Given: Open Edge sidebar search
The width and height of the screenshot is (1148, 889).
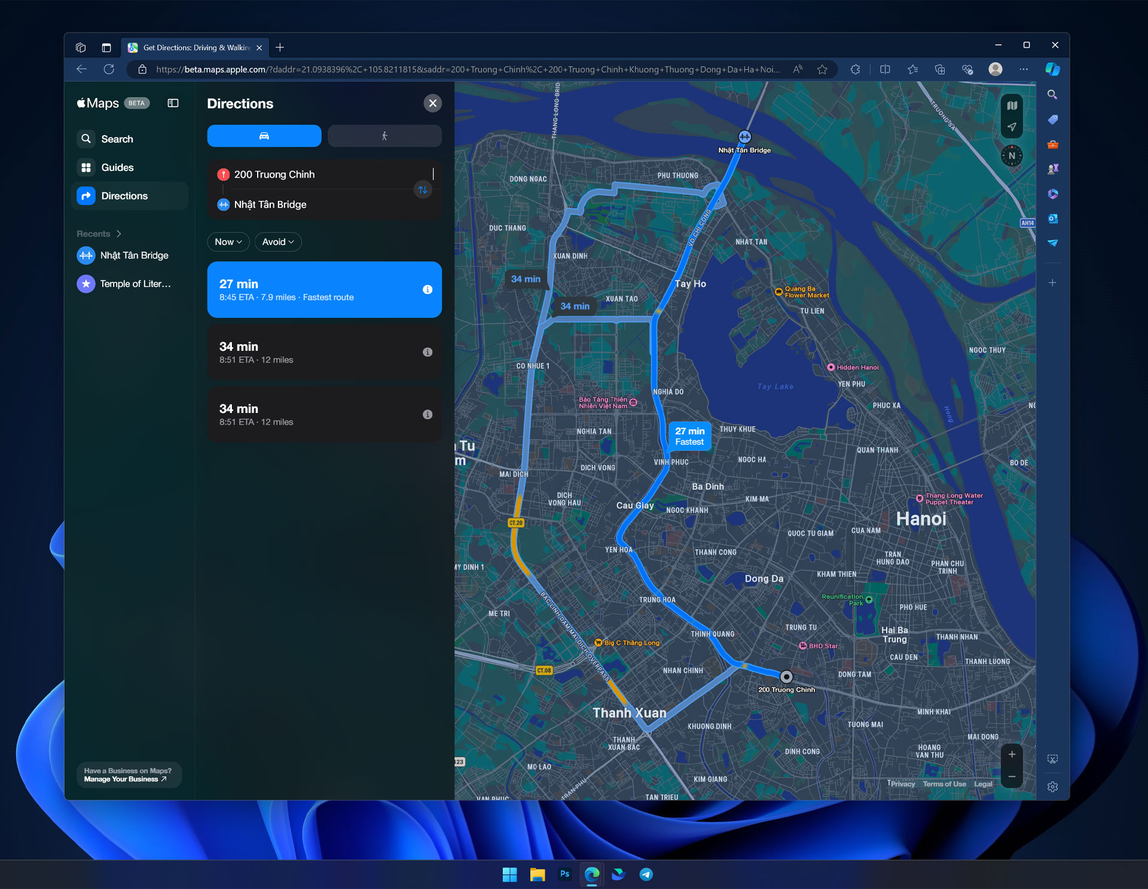Looking at the screenshot, I should click(1052, 94).
